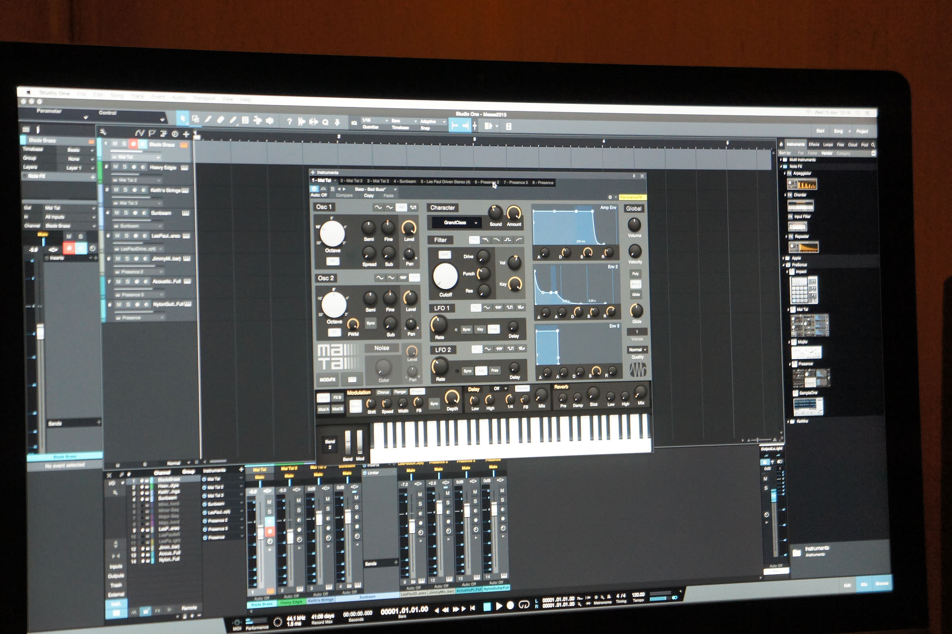The height and width of the screenshot is (634, 952).
Task: Mute the Blade Brass track
Action: [x=115, y=144]
